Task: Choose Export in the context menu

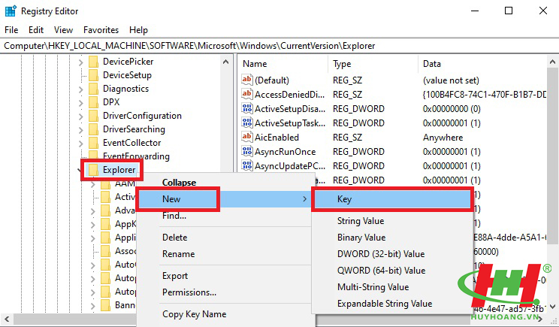Action: (x=225, y=276)
